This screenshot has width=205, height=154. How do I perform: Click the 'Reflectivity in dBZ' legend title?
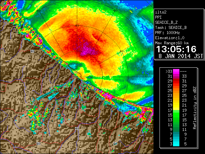pos(195,108)
